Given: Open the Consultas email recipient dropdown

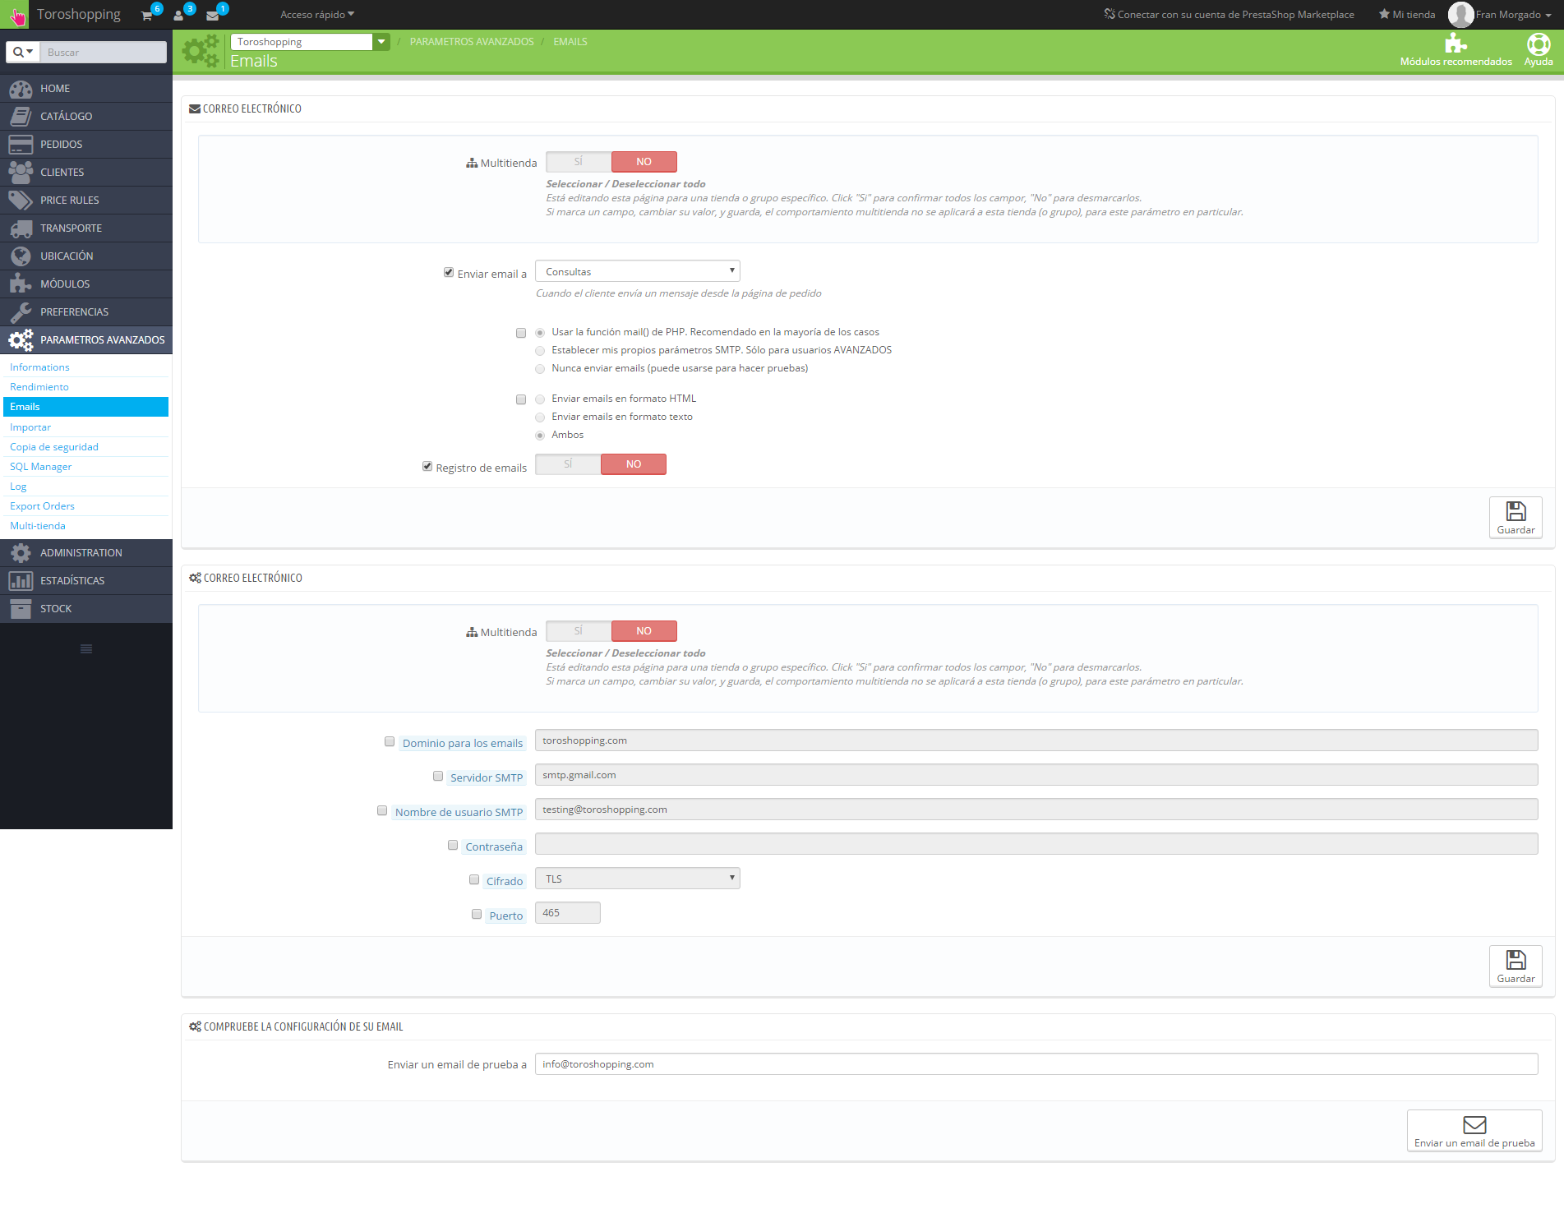Looking at the screenshot, I should point(638,271).
